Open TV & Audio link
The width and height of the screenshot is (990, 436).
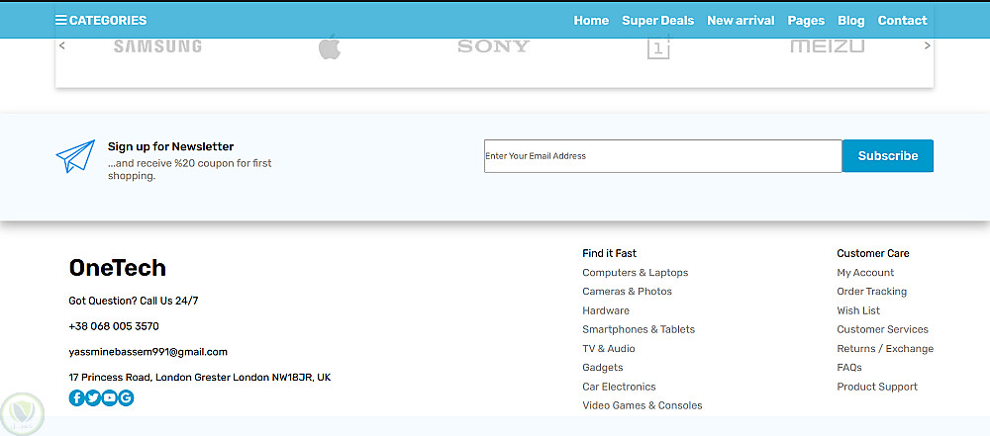point(609,348)
